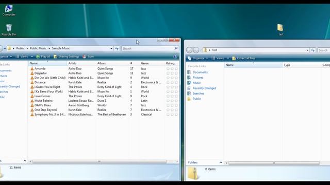
Task: Set rating stars for Love Comes row
Action: pos(172,96)
